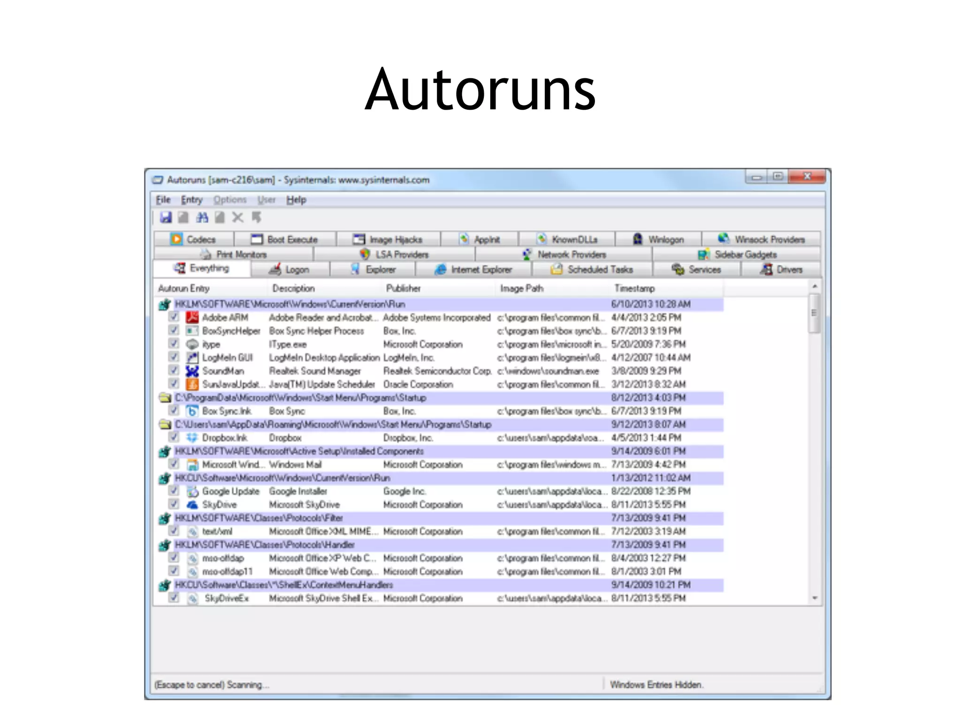This screenshot has height=720, width=961.
Task: Select the mso-offdap11 row
Action: [439, 572]
